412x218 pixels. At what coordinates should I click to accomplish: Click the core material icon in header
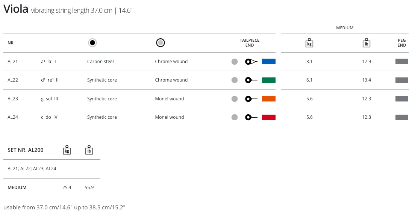tap(92, 43)
